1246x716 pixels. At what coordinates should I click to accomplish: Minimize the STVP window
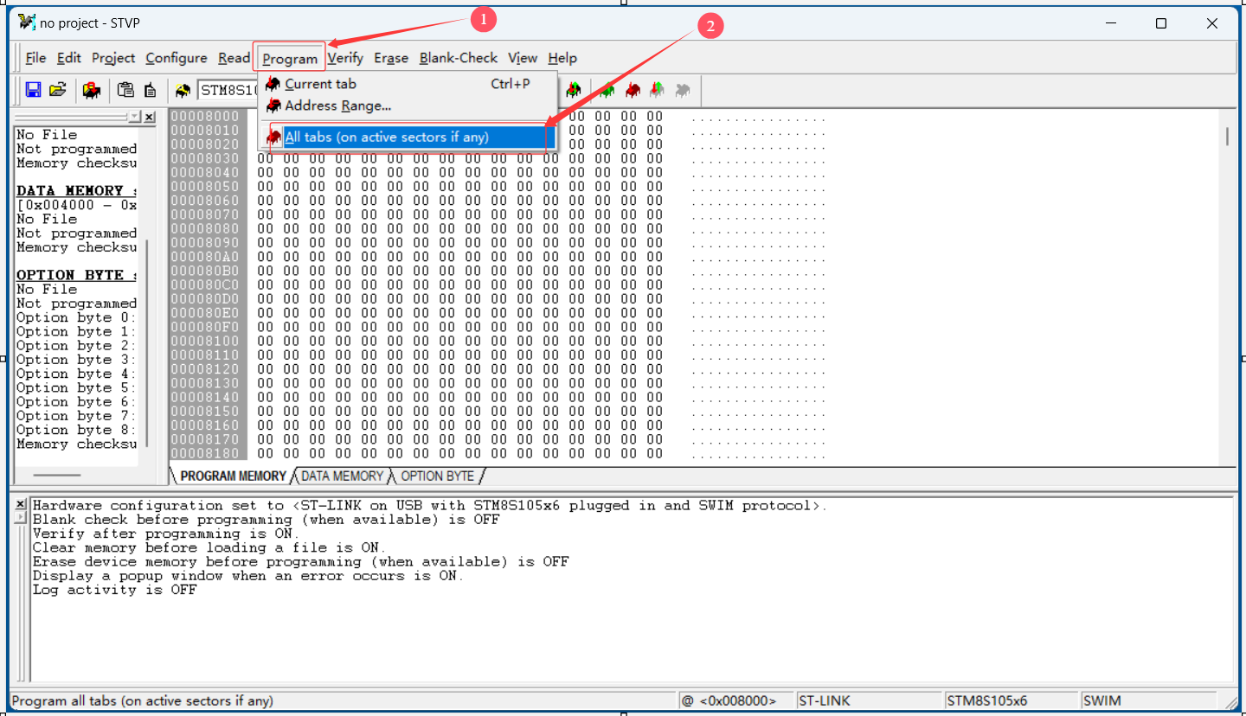point(1110,23)
